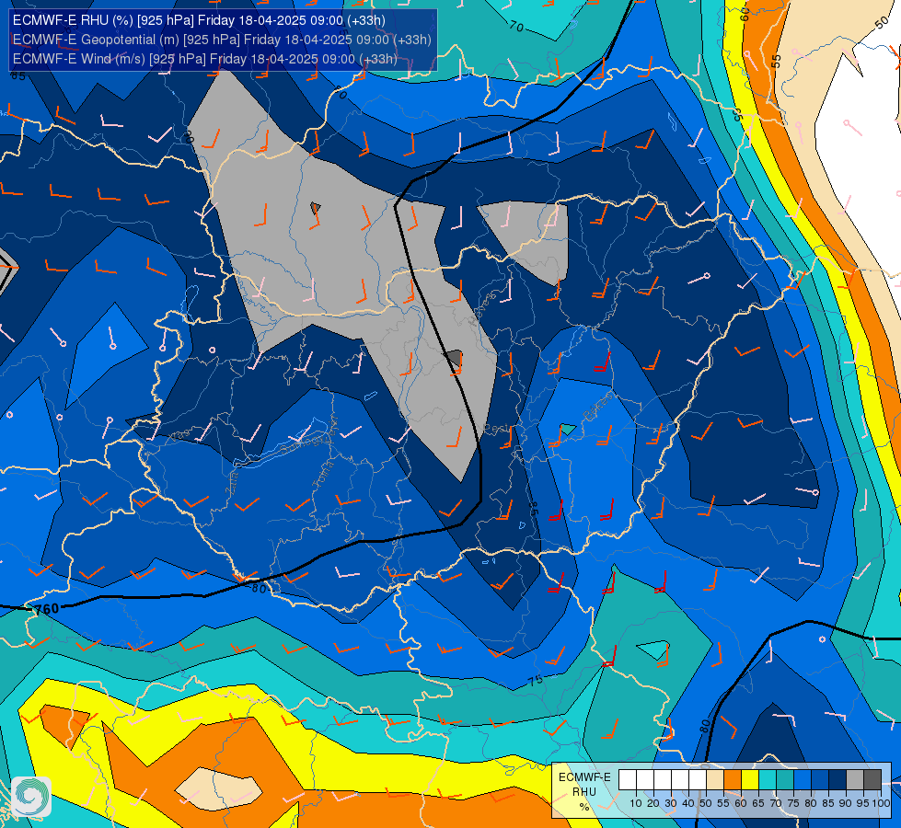This screenshot has width=901, height=828.
Task: Click the bright blue 75-80 legend swatch
Action: (x=803, y=780)
